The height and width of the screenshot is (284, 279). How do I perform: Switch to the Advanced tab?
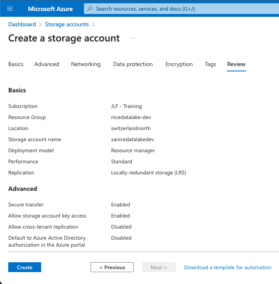tap(47, 64)
